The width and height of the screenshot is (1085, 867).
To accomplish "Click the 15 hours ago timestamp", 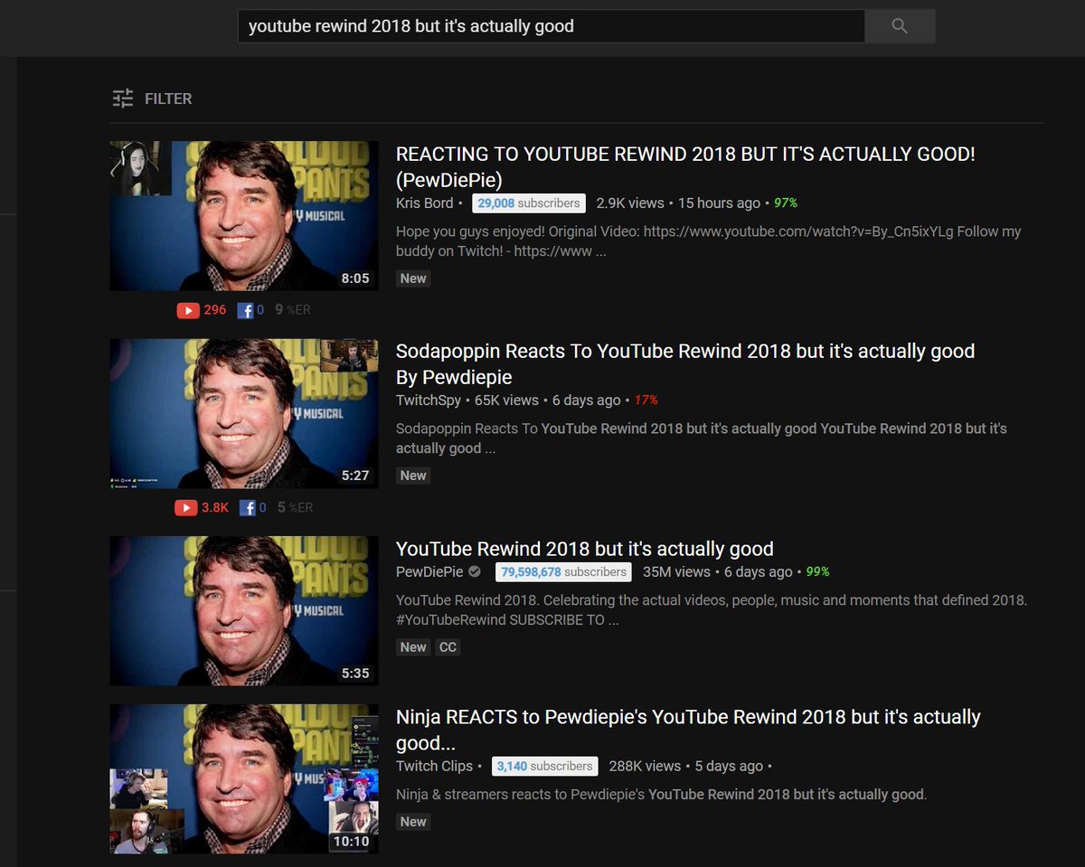I will [720, 203].
